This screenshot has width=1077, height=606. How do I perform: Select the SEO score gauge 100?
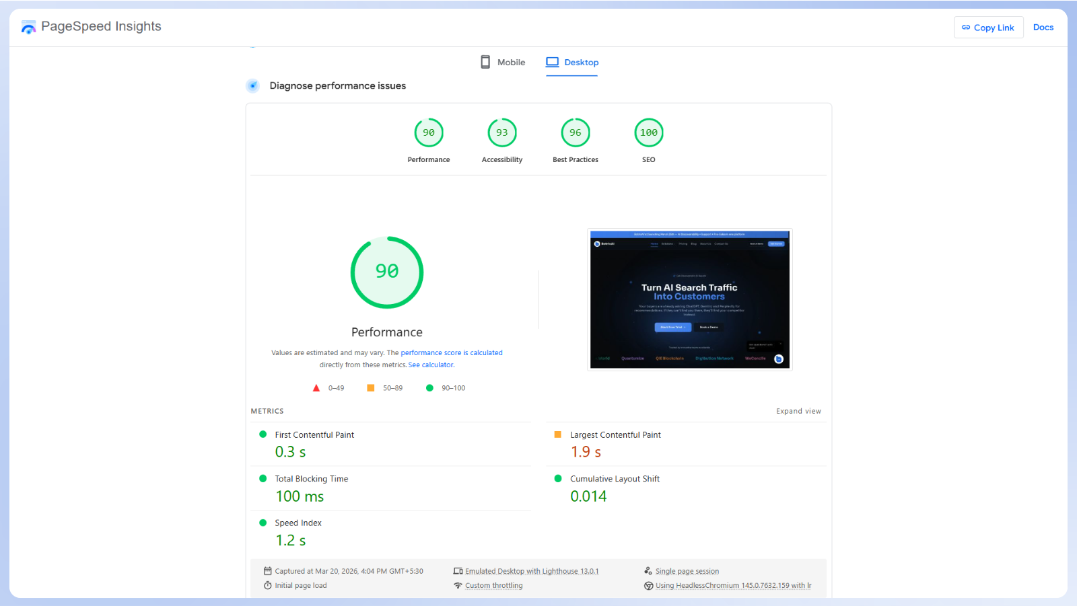click(649, 133)
